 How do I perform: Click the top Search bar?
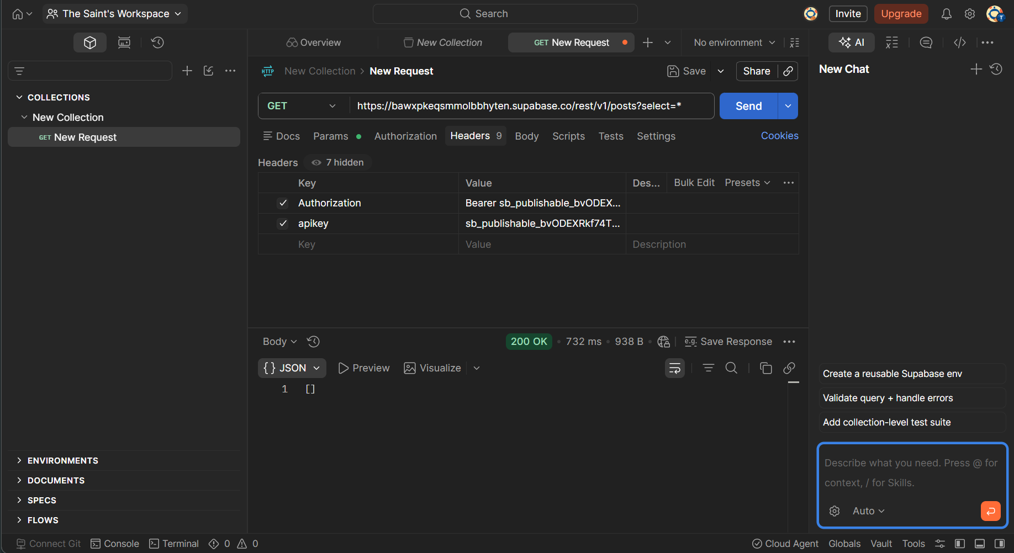[505, 14]
